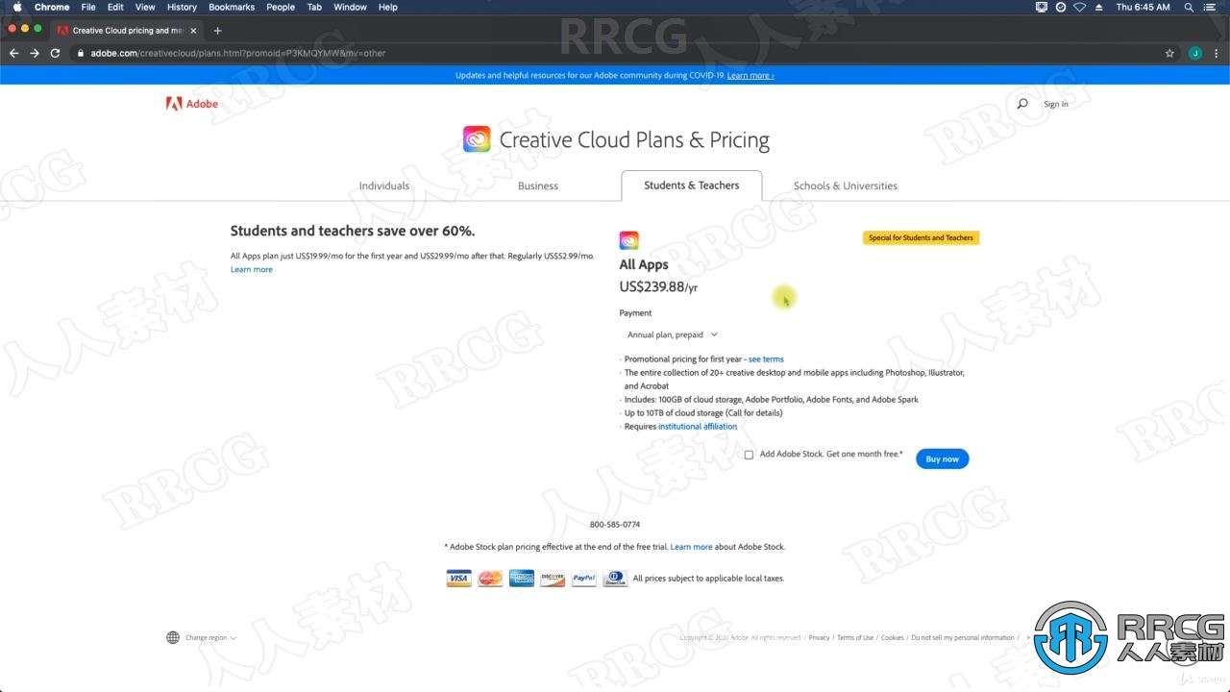Image resolution: width=1230 pixels, height=692 pixels.
Task: Click the eject icon in menu bar
Action: (1098, 7)
